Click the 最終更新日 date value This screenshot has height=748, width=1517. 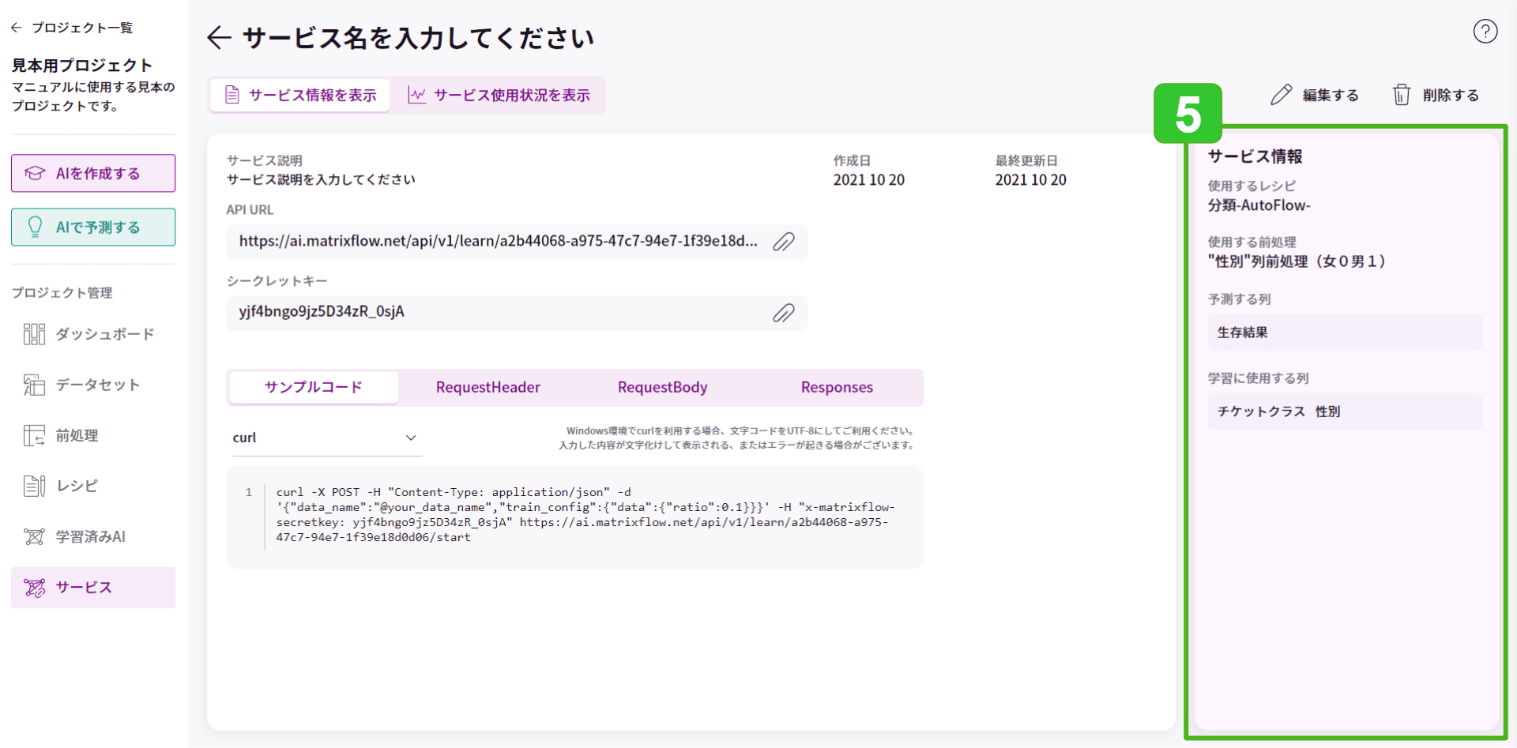click(1030, 180)
